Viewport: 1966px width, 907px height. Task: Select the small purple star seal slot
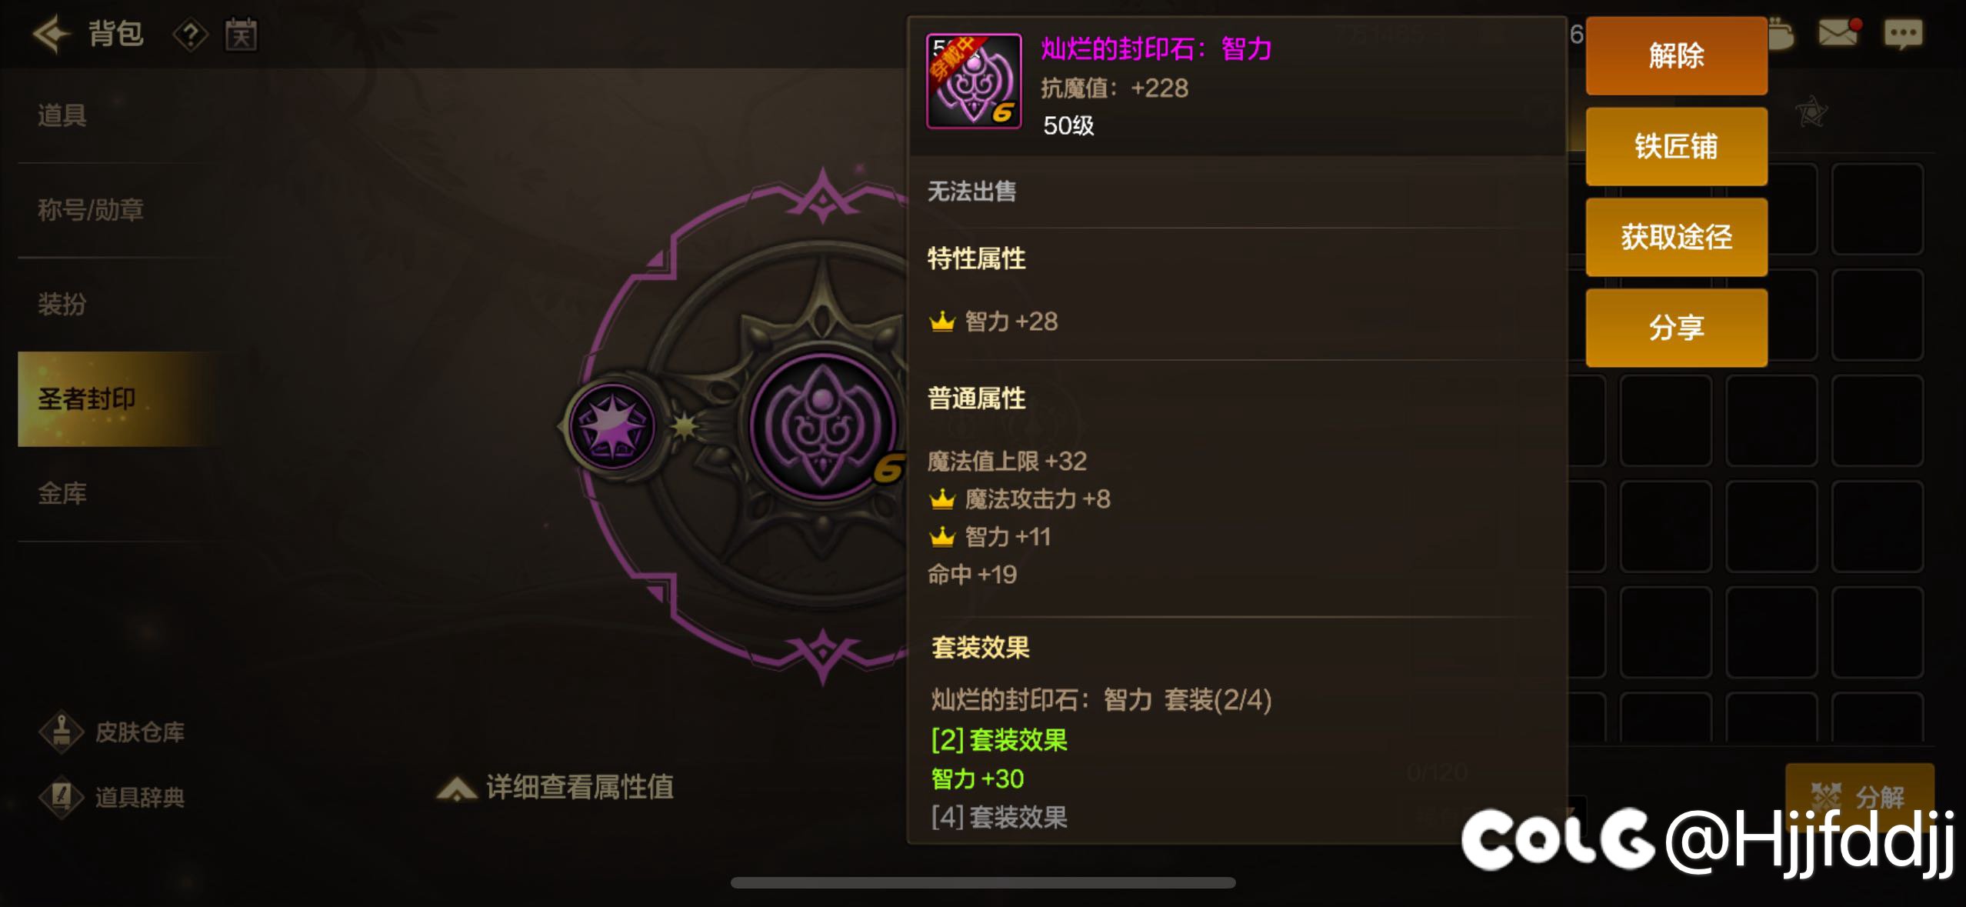point(611,426)
